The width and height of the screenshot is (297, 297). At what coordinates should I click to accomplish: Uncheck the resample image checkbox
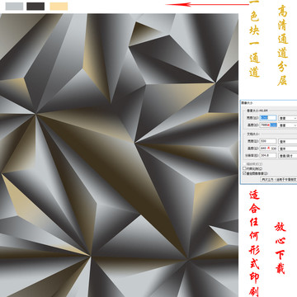244,173
